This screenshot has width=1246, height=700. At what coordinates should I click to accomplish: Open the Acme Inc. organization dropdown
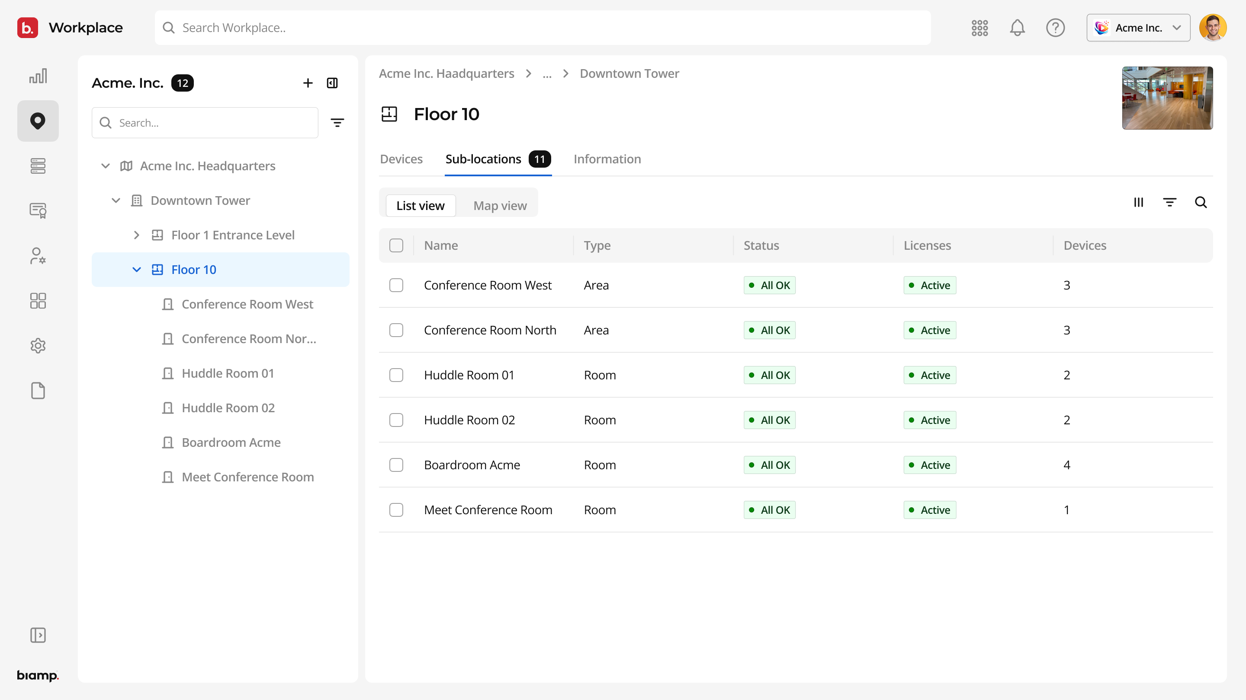[x=1138, y=28]
